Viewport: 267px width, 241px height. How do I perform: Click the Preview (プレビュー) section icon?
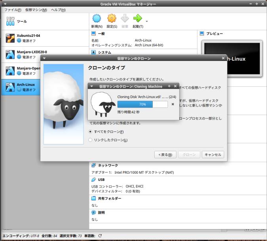click(202, 33)
